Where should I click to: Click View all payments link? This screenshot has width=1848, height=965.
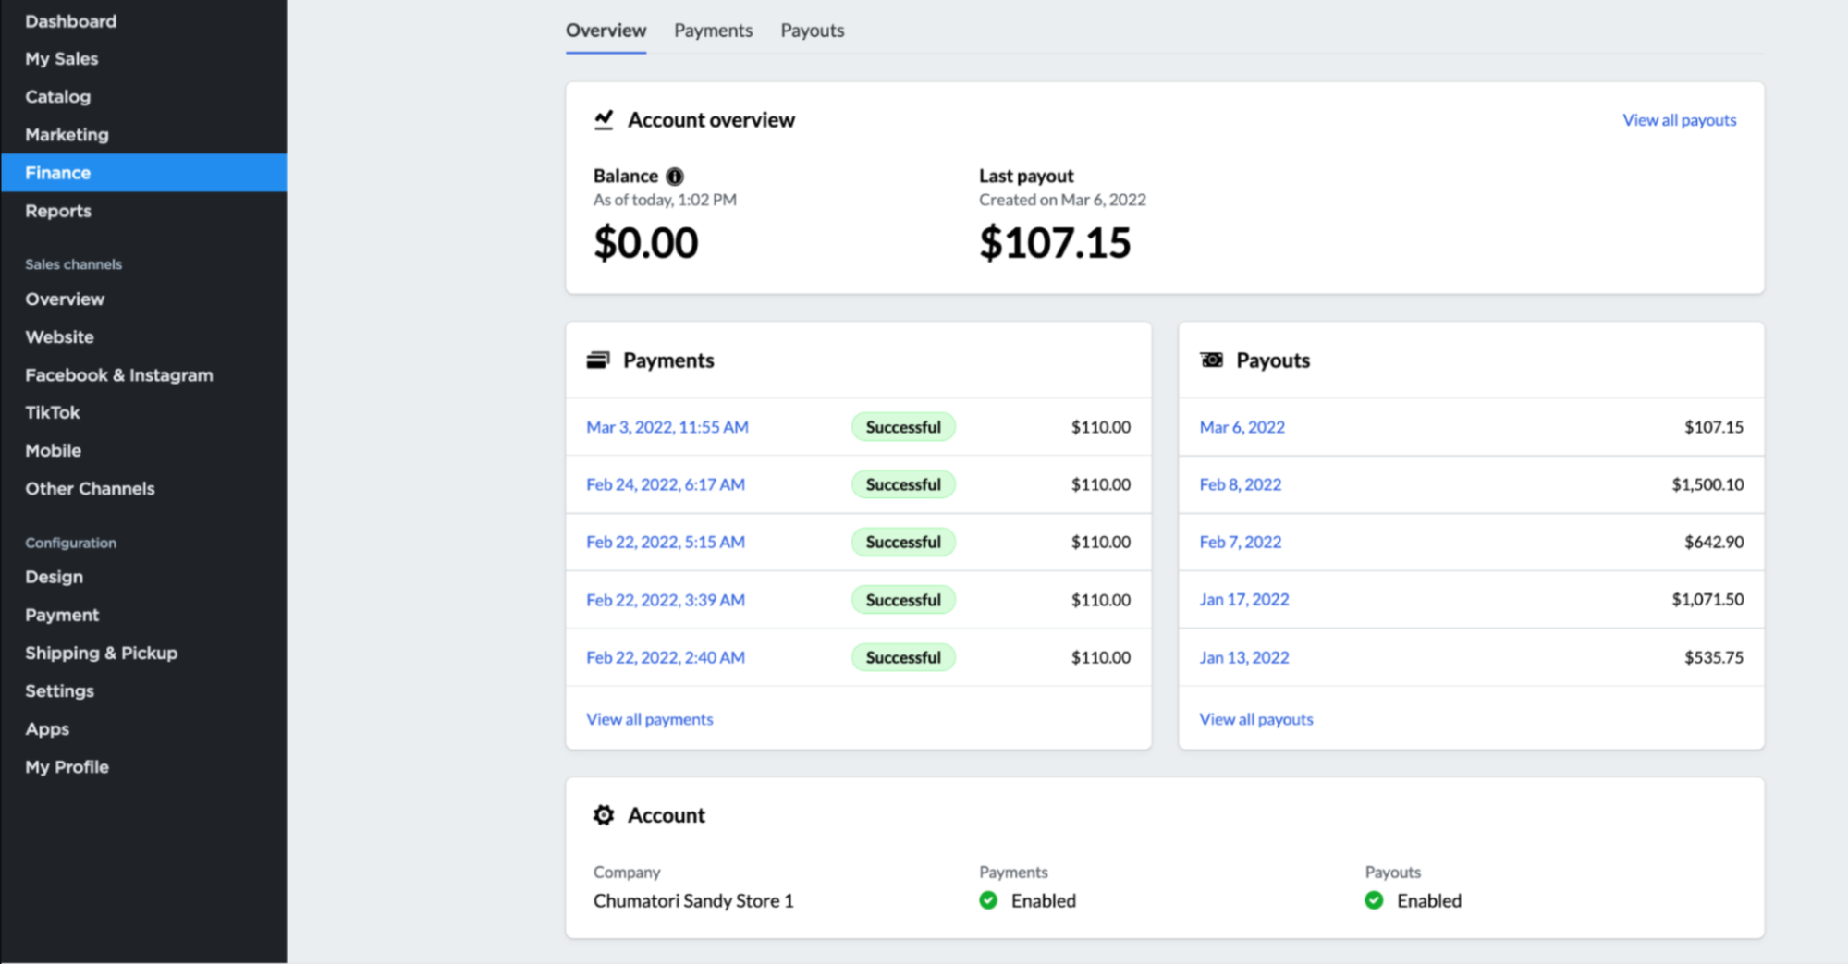tap(650, 718)
